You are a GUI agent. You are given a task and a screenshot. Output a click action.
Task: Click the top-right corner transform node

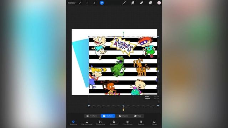158,37
